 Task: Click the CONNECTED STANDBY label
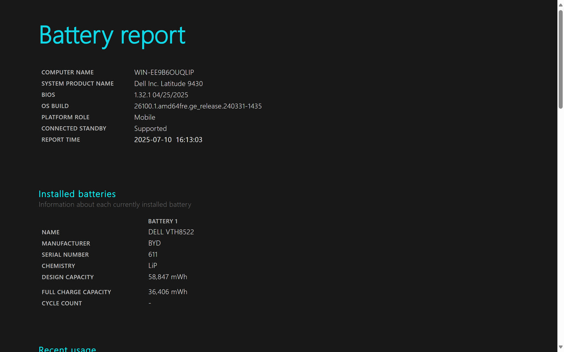(x=74, y=128)
